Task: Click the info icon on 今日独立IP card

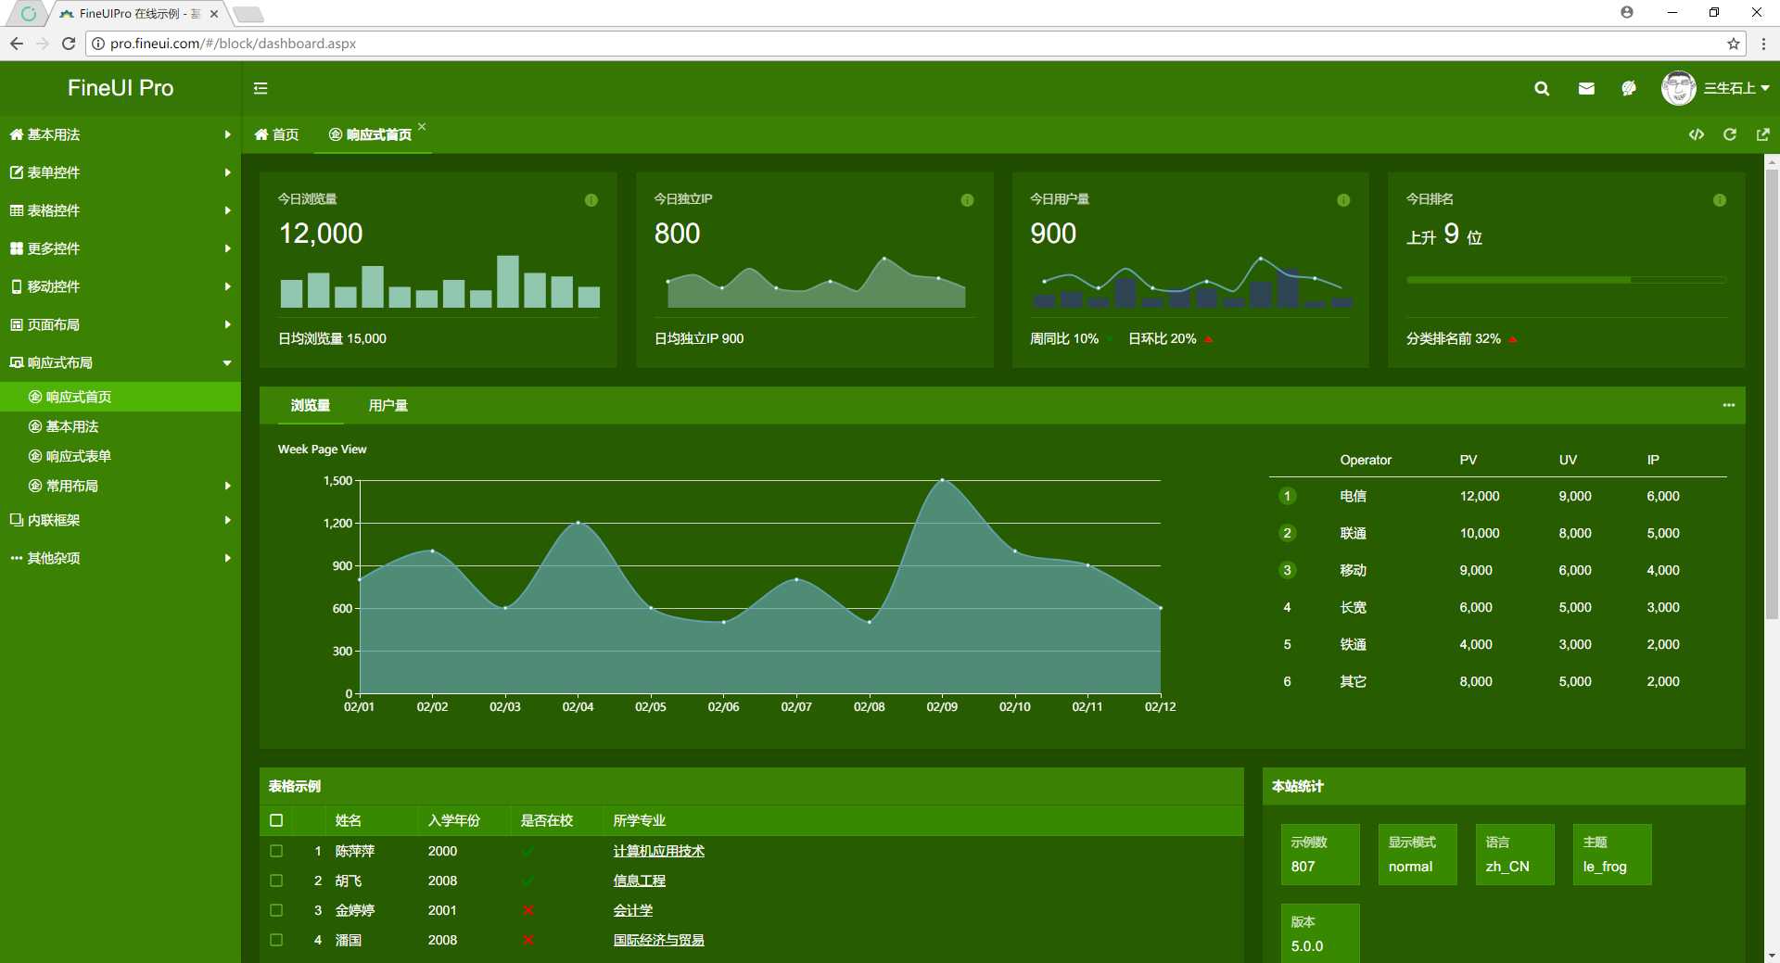Action: coord(967,200)
